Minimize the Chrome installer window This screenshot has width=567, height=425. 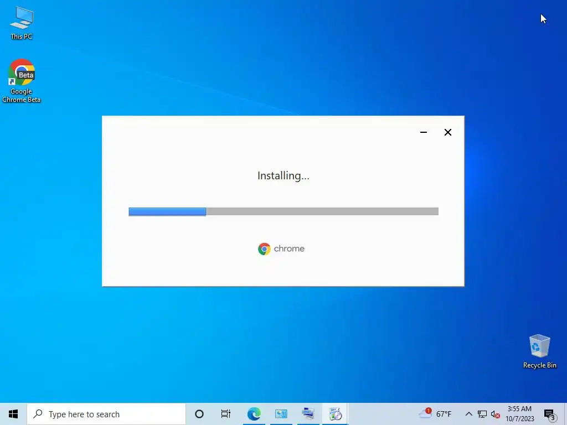pos(424,132)
